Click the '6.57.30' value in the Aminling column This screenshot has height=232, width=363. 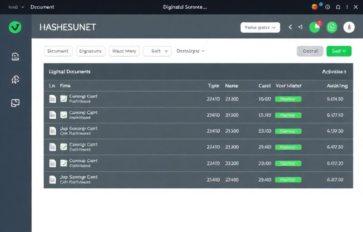click(335, 131)
